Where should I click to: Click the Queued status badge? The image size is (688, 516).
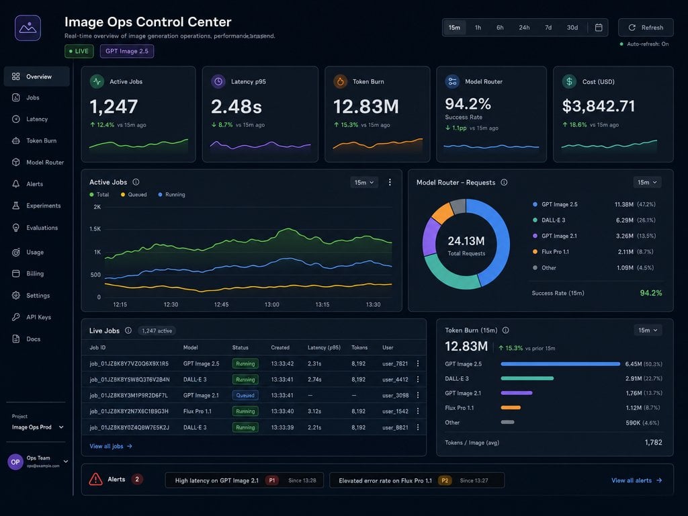tap(245, 395)
